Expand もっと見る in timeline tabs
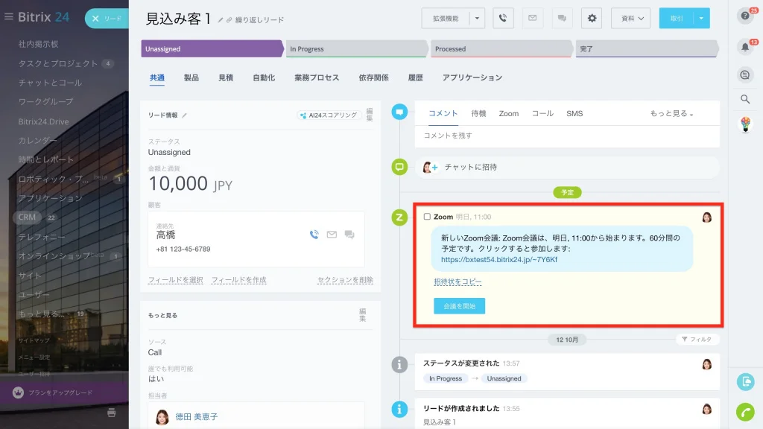The height and width of the screenshot is (429, 763). (671, 113)
